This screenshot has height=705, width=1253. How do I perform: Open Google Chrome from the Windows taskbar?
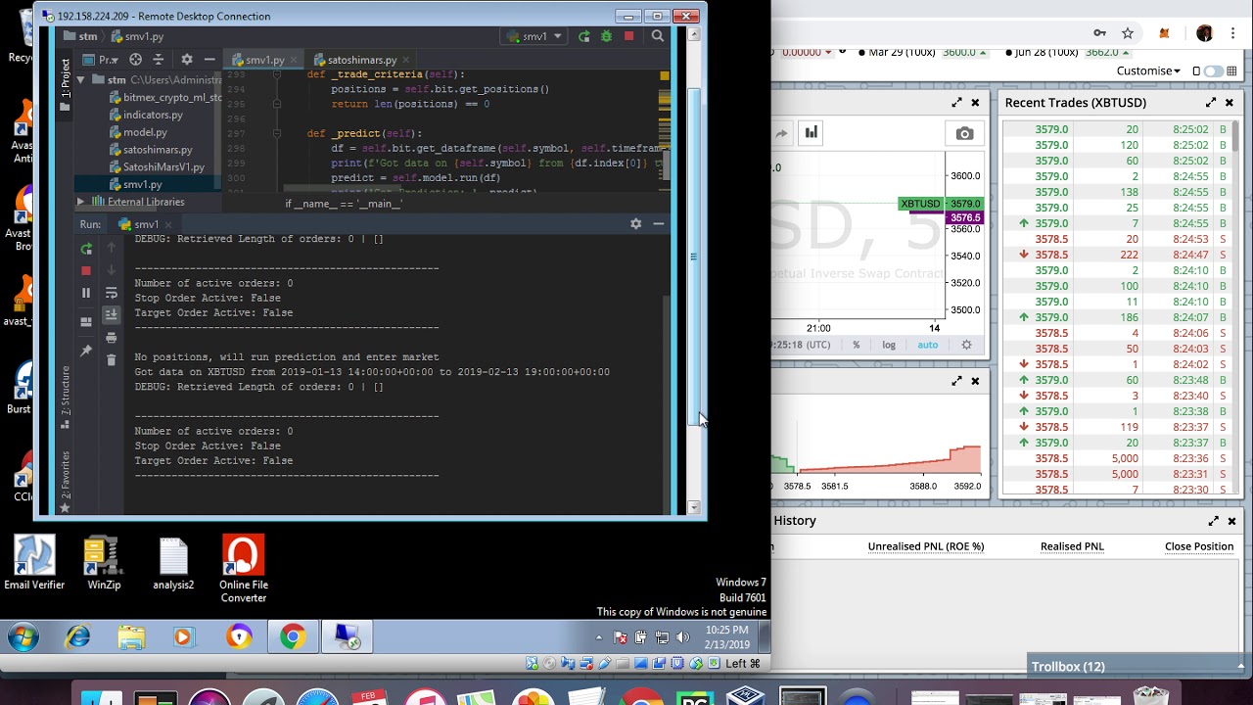292,638
